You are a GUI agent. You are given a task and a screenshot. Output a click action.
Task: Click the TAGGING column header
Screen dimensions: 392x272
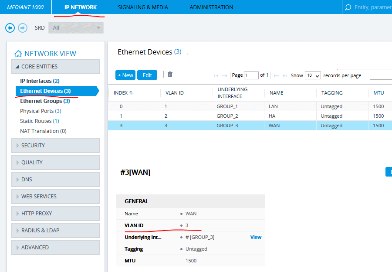pyautogui.click(x=332, y=93)
